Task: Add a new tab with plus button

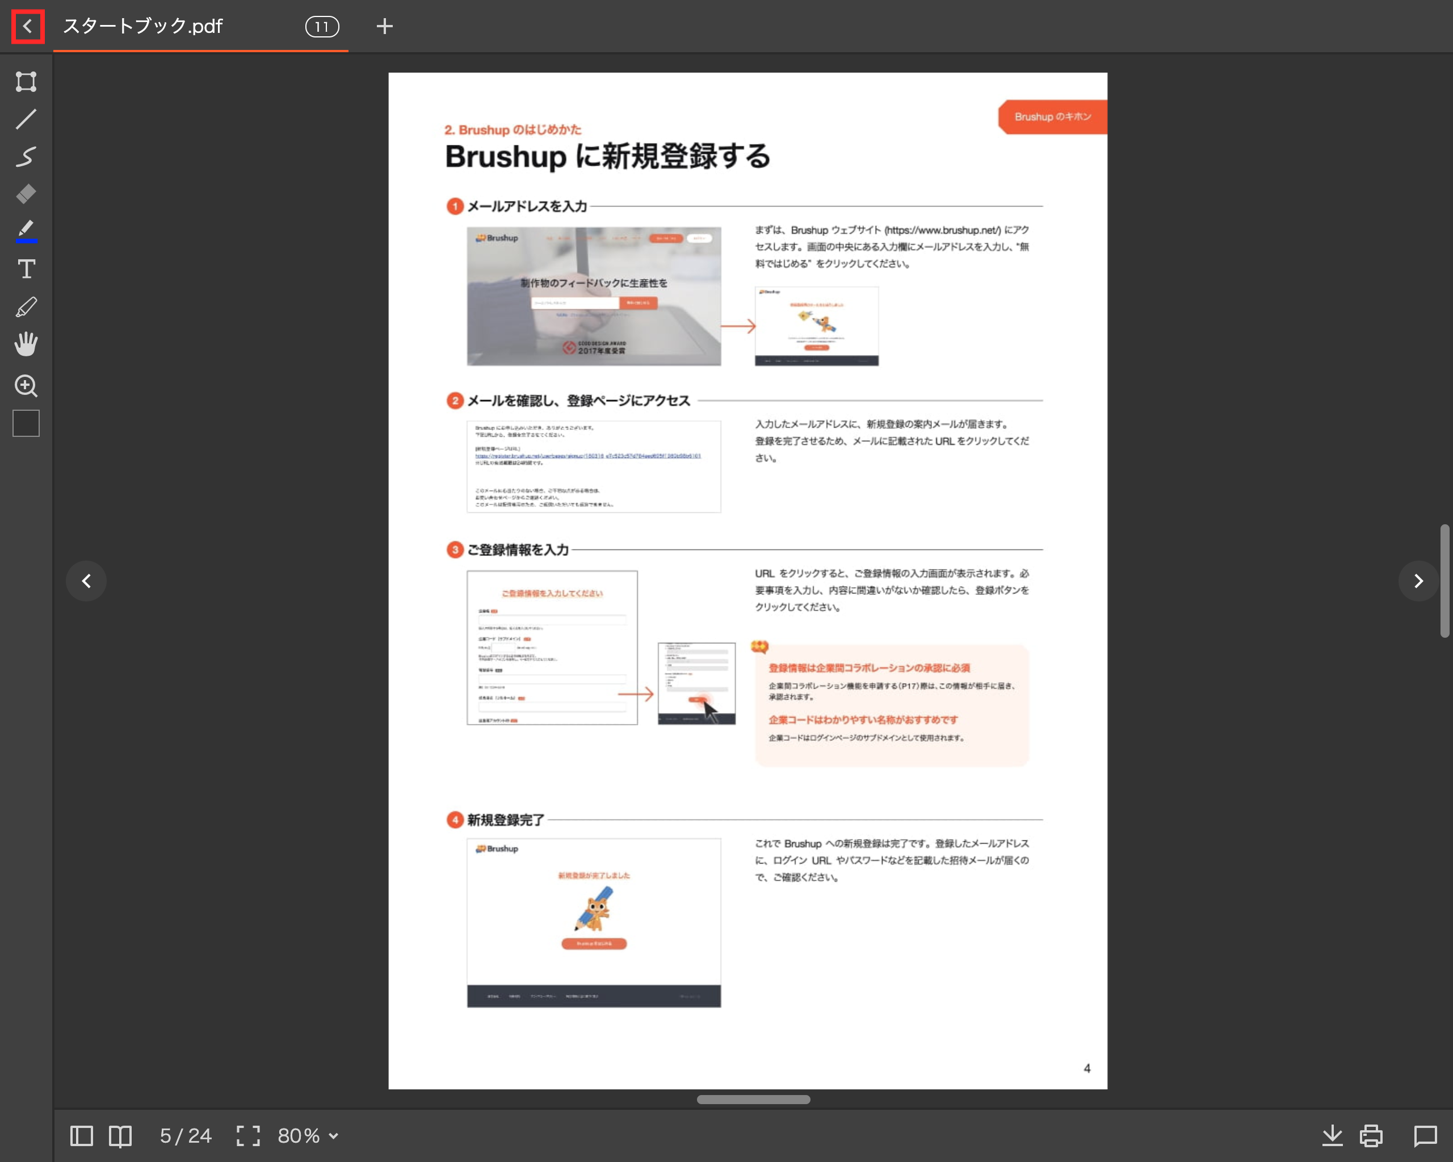Action: tap(384, 26)
